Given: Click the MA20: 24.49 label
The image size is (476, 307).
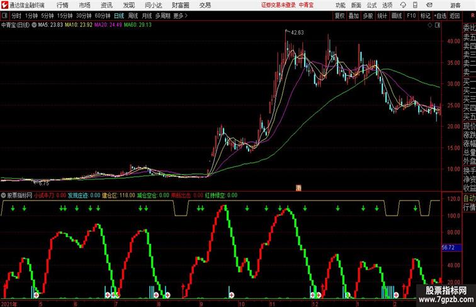Looking at the screenshot, I should [x=108, y=25].
